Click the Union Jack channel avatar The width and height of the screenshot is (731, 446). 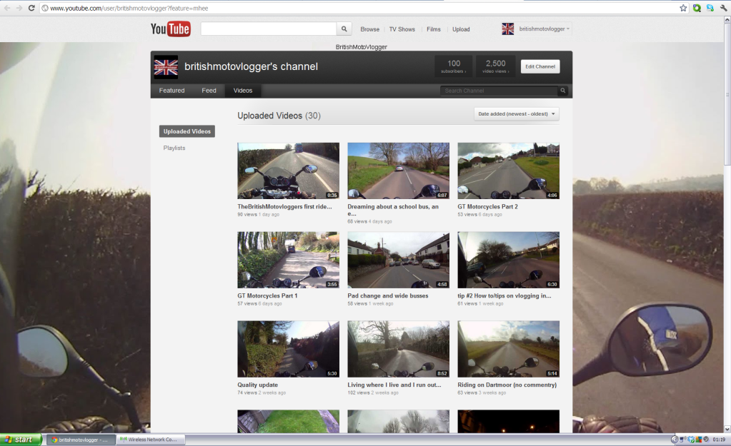(166, 66)
